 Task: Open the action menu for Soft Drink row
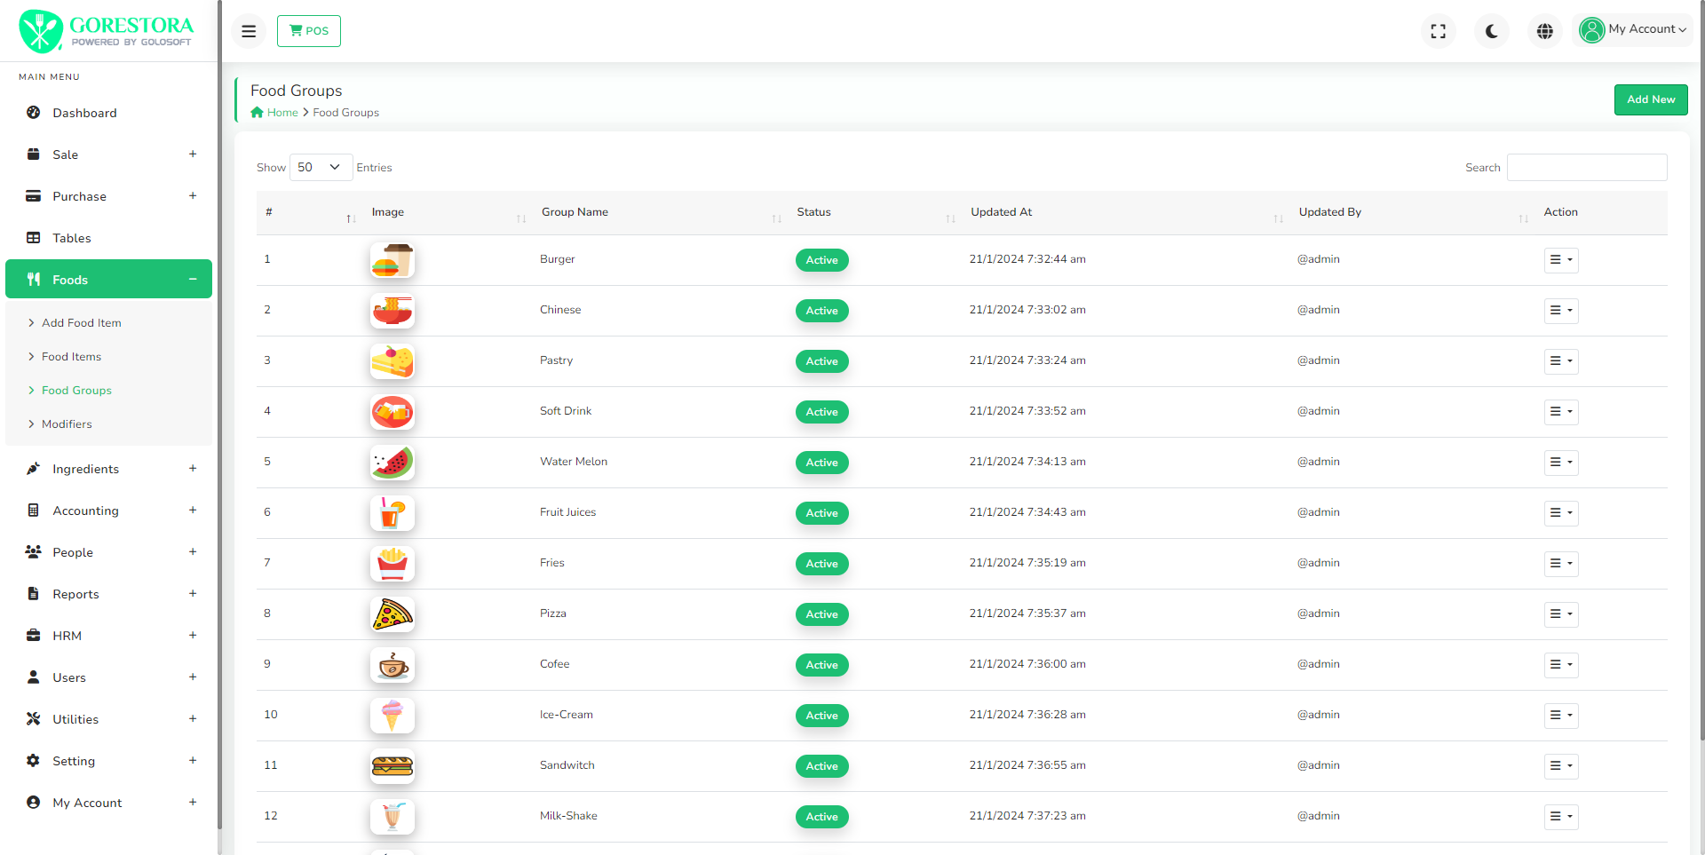pos(1561,412)
